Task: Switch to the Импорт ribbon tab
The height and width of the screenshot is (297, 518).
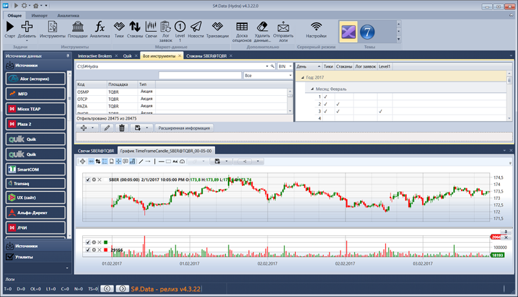Action: pyautogui.click(x=39, y=14)
